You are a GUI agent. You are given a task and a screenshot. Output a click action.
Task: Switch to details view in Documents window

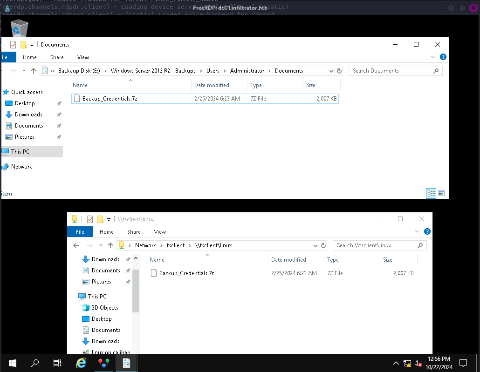coord(431,193)
